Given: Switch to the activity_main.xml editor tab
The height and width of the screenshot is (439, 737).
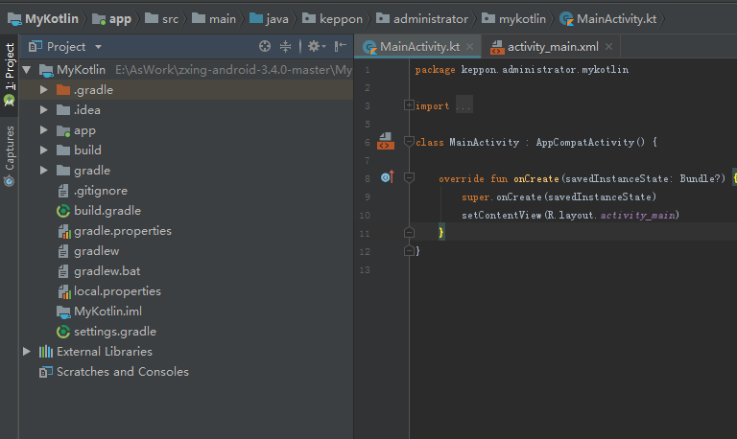Looking at the screenshot, I should (553, 46).
